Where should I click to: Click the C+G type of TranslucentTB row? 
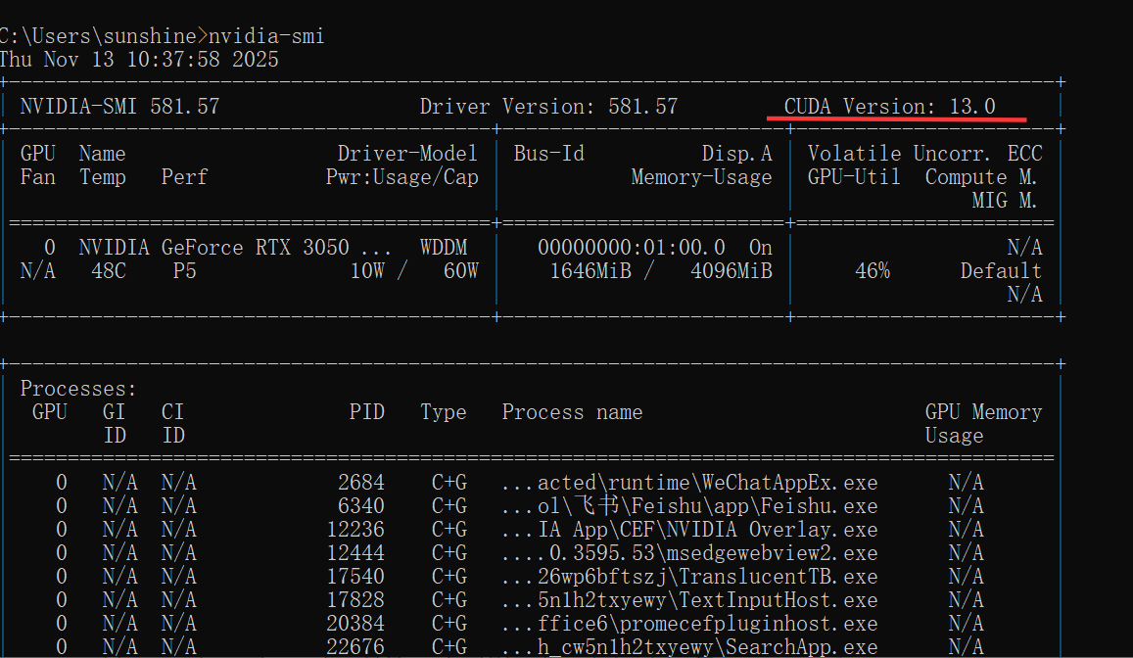(x=449, y=577)
